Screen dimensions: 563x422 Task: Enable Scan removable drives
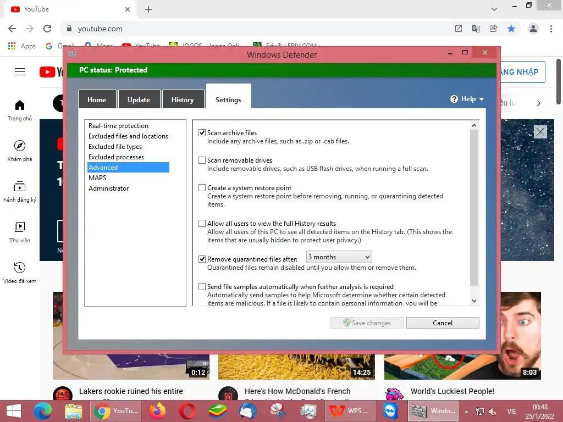pos(202,160)
